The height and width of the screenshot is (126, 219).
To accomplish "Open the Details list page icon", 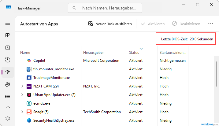I will 8,96.
